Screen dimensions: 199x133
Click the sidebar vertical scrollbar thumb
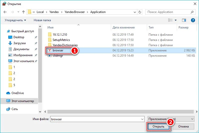[x=40, y=65]
